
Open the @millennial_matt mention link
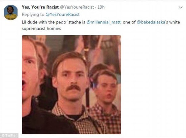(x=104, y=22)
